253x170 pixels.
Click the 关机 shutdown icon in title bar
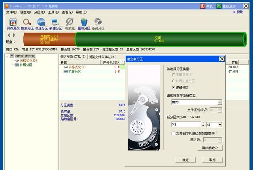click(202, 6)
